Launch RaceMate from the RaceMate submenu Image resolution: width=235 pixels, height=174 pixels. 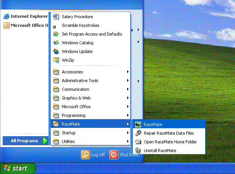pyautogui.click(x=169, y=124)
